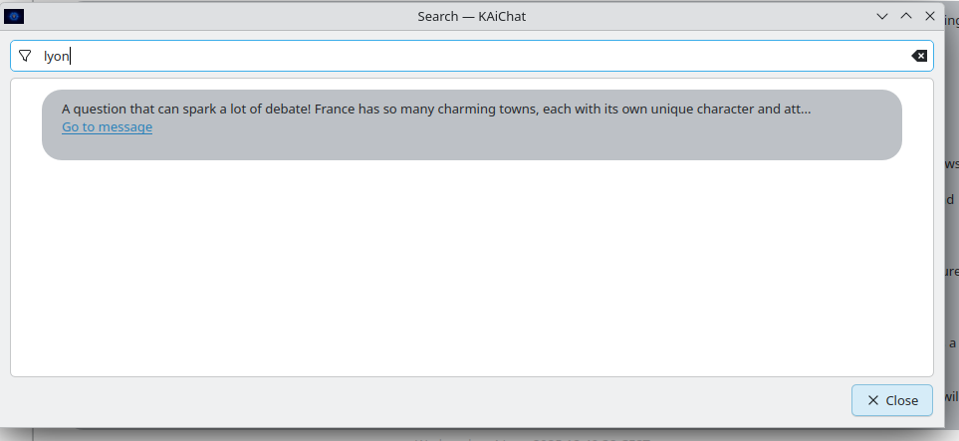
Task: Maximize the Search window using the up chevron
Action: coord(906,17)
